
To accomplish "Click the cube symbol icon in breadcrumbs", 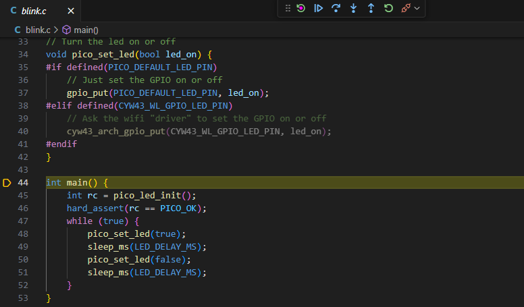I will pos(66,30).
